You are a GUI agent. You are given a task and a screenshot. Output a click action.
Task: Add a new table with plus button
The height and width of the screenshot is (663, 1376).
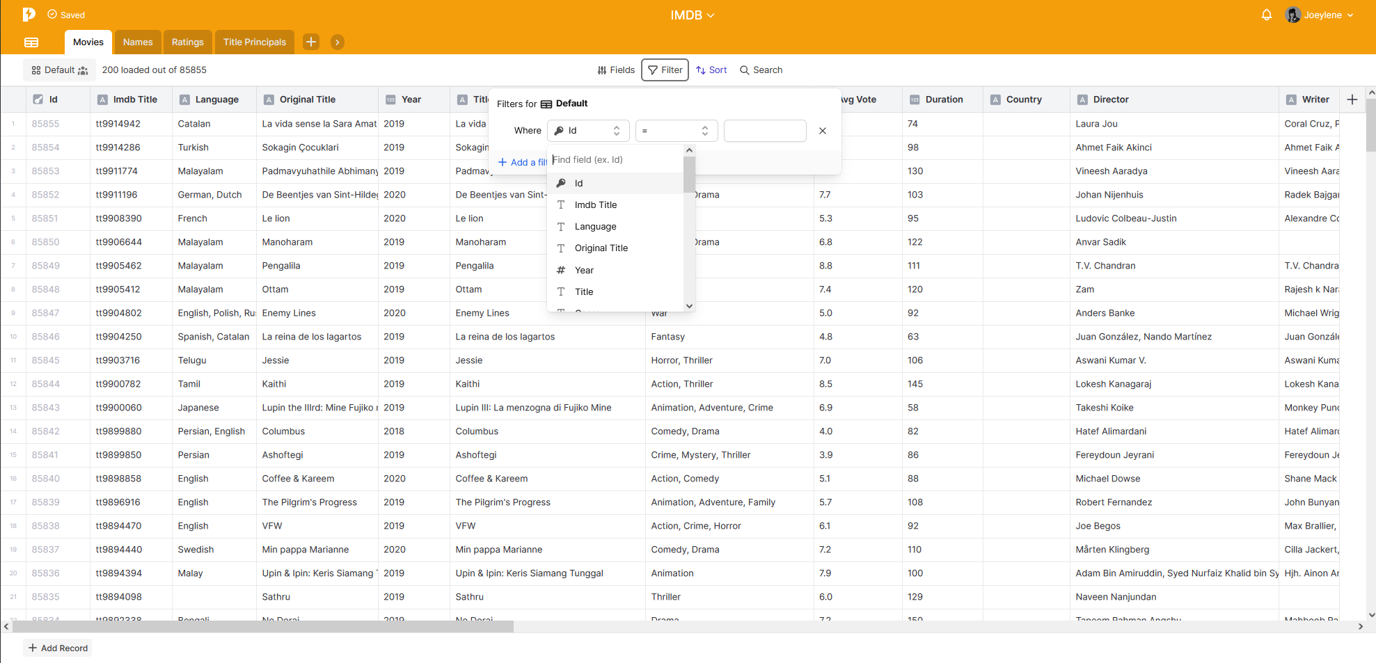(311, 42)
